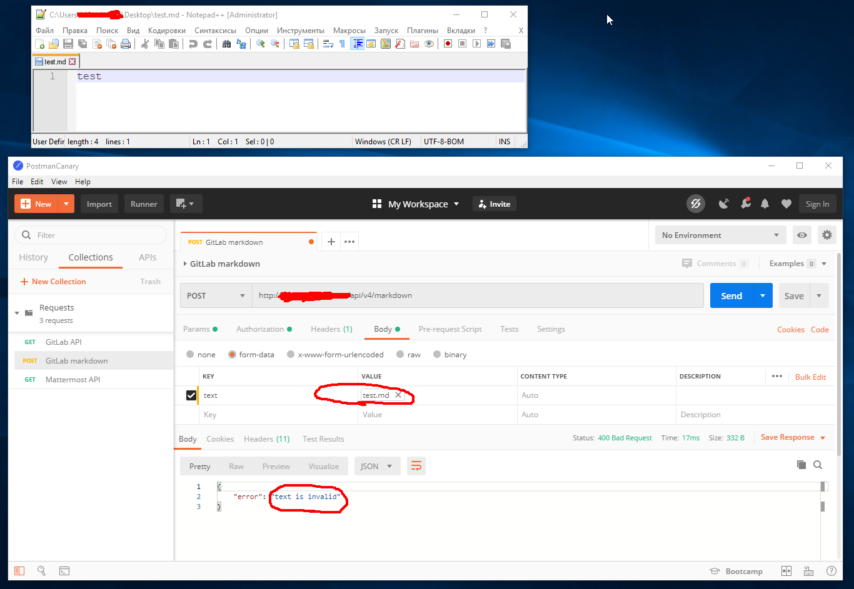This screenshot has height=589, width=854.
Task: Switch to the History sidebar tab
Action: 34,257
